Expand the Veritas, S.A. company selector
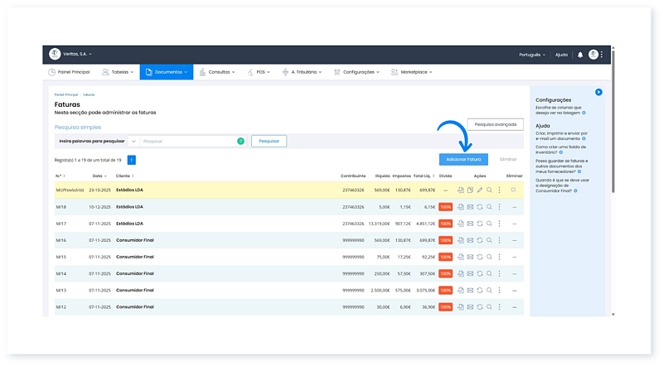Screen dimensions: 663x366 click(77, 55)
